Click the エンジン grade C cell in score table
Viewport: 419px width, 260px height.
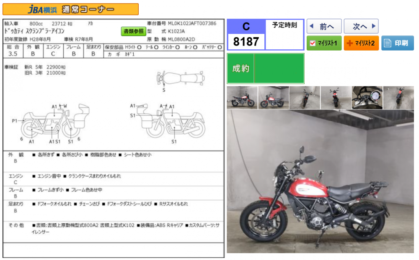pyautogui.click(x=53, y=51)
